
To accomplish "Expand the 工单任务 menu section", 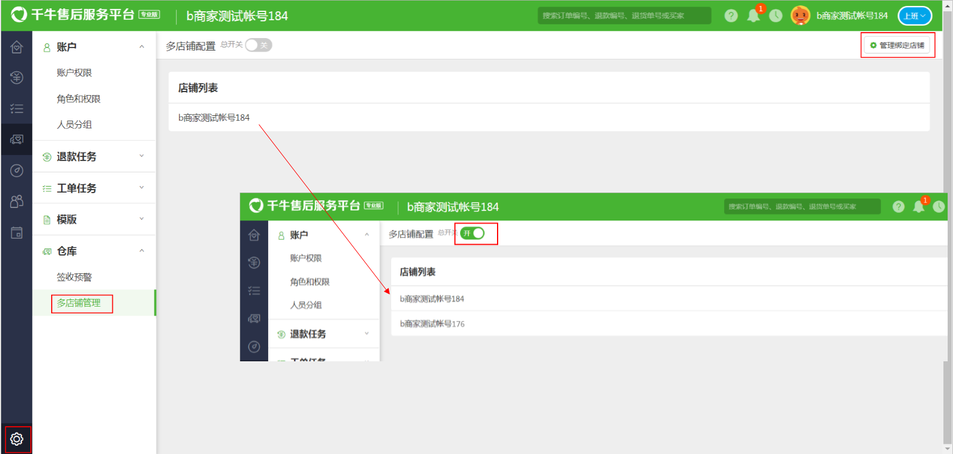I will pos(141,187).
